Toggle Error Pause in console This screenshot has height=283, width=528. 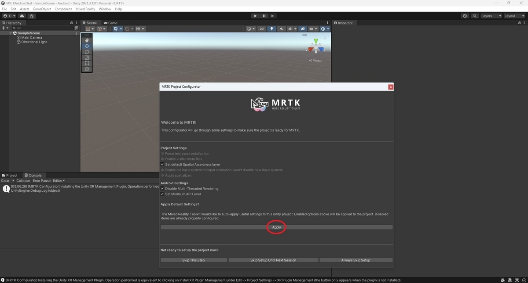(42, 181)
